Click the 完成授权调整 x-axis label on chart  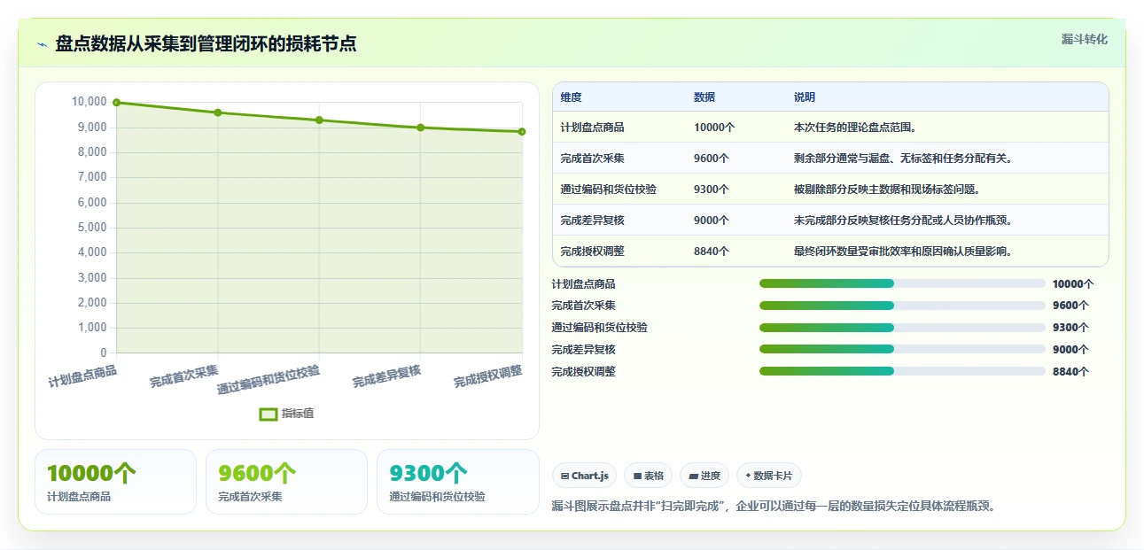[x=488, y=376]
